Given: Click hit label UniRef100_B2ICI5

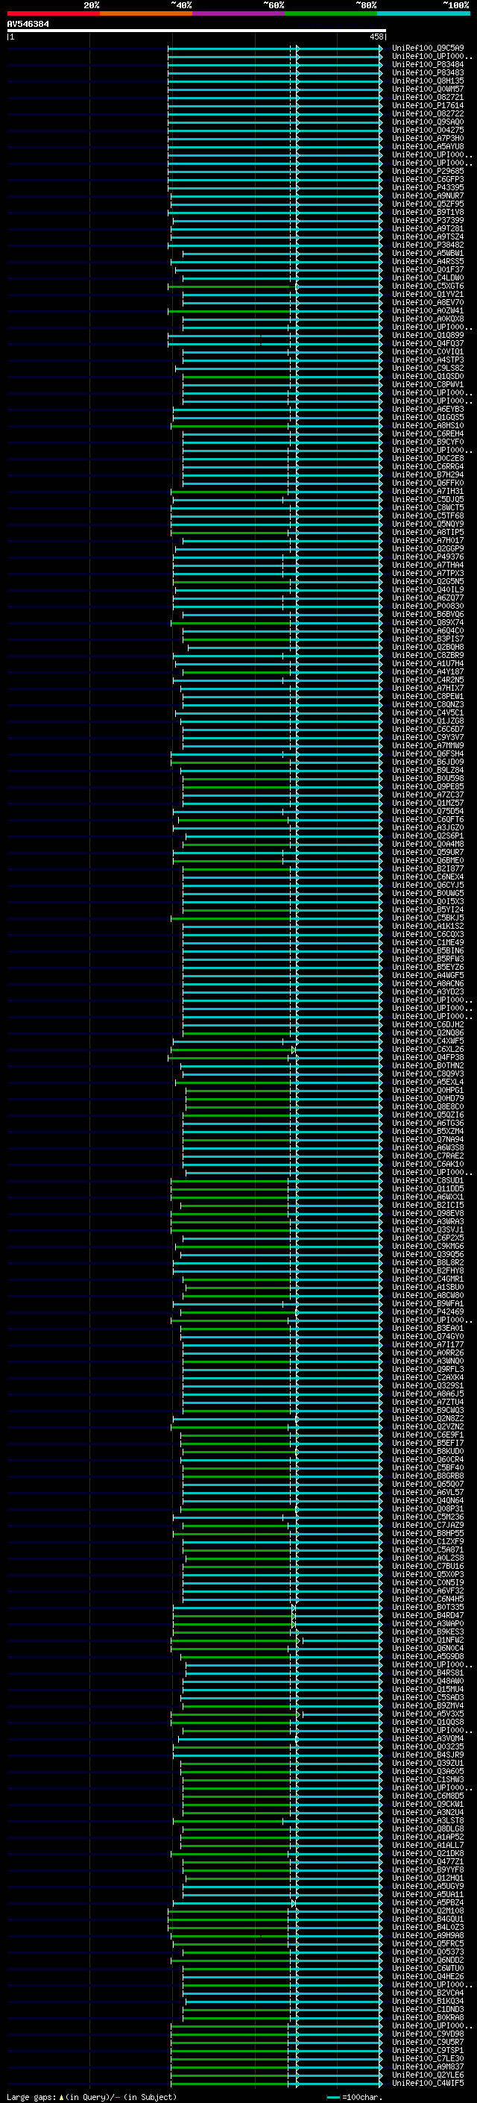Looking at the screenshot, I should [427, 1205].
